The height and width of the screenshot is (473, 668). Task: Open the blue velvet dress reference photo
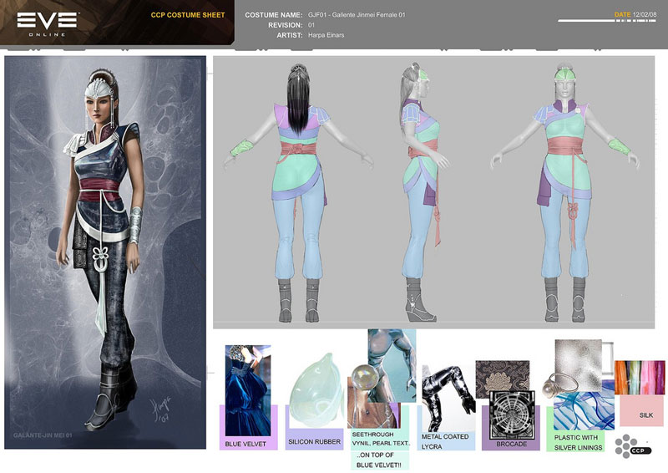(248, 389)
